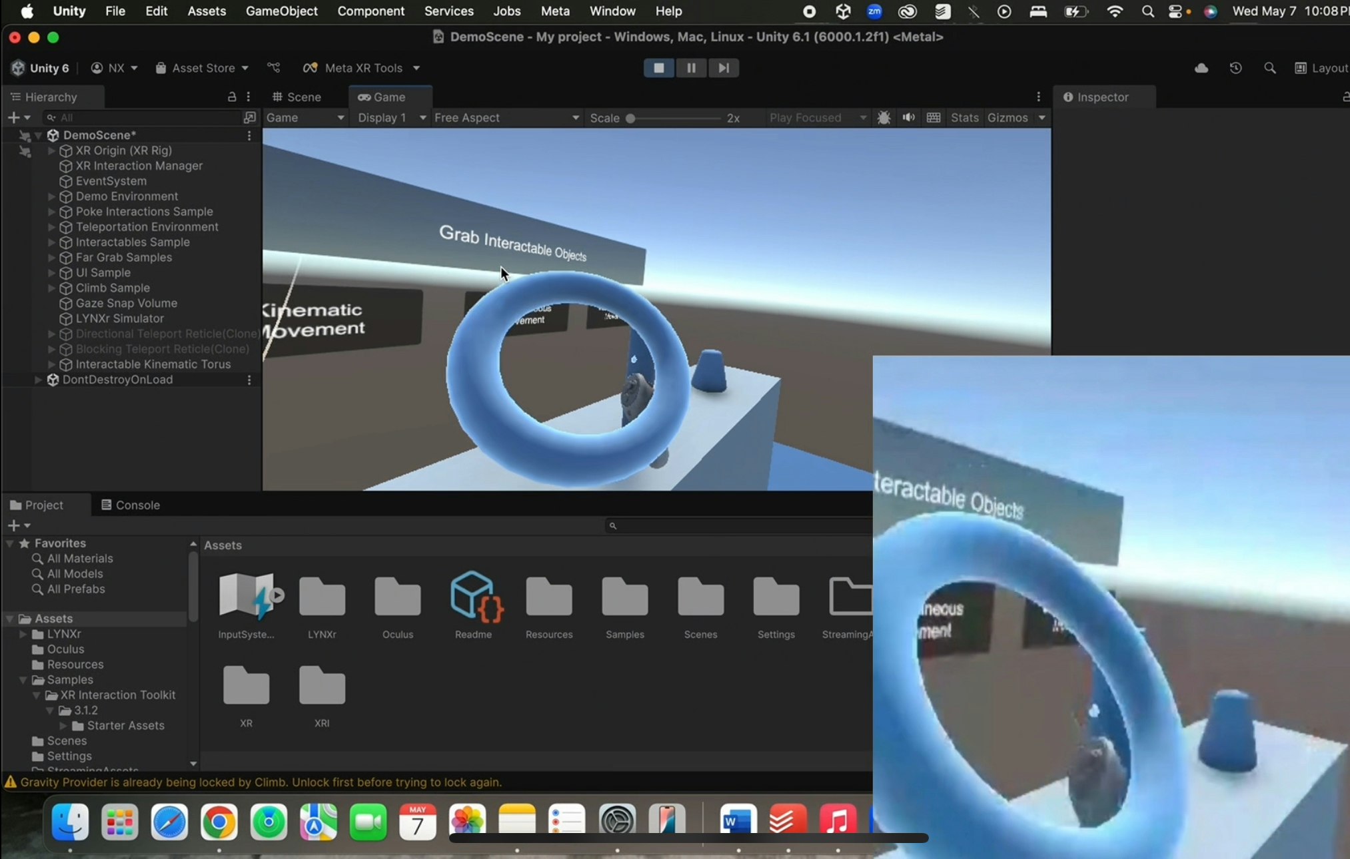Stop play mode with the Play button
Image resolution: width=1350 pixels, height=859 pixels.
[x=658, y=68]
